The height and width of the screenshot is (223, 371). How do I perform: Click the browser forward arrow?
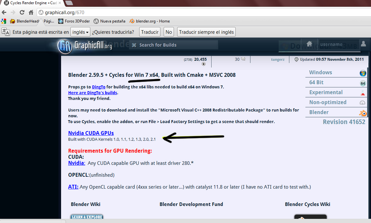[13, 12]
